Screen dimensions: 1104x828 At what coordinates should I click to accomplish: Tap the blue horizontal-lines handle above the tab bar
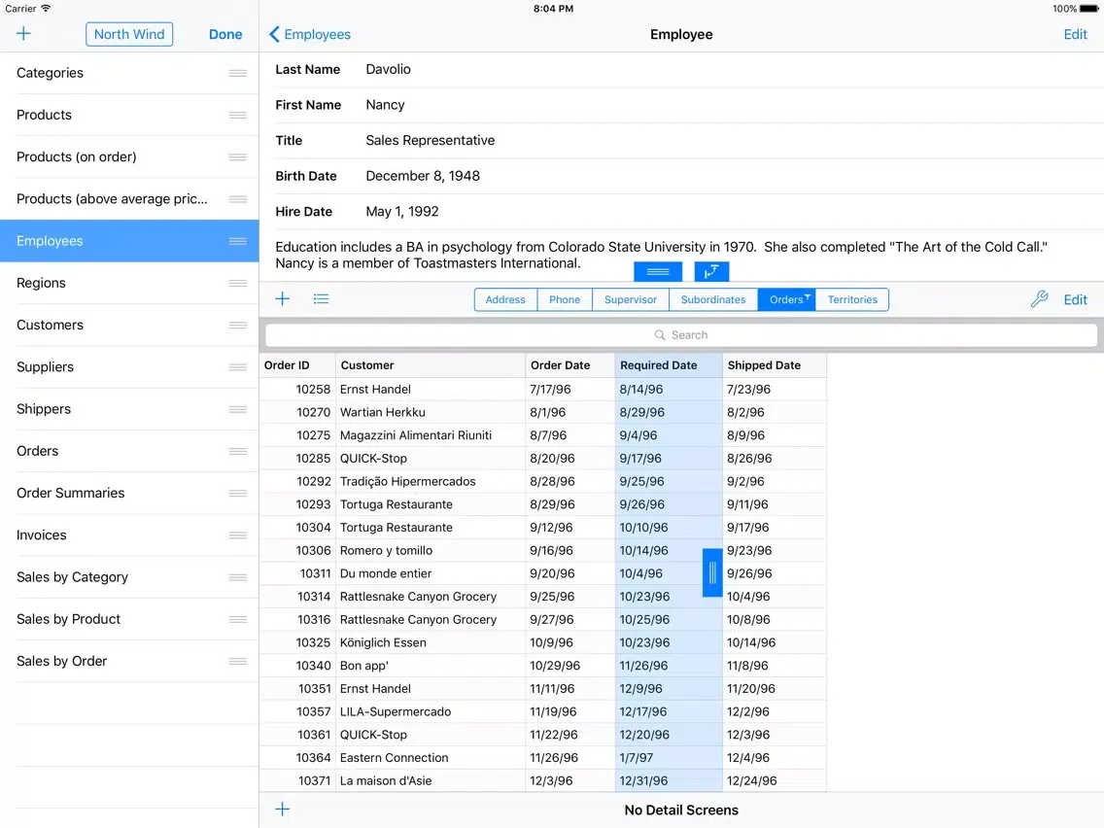(658, 271)
